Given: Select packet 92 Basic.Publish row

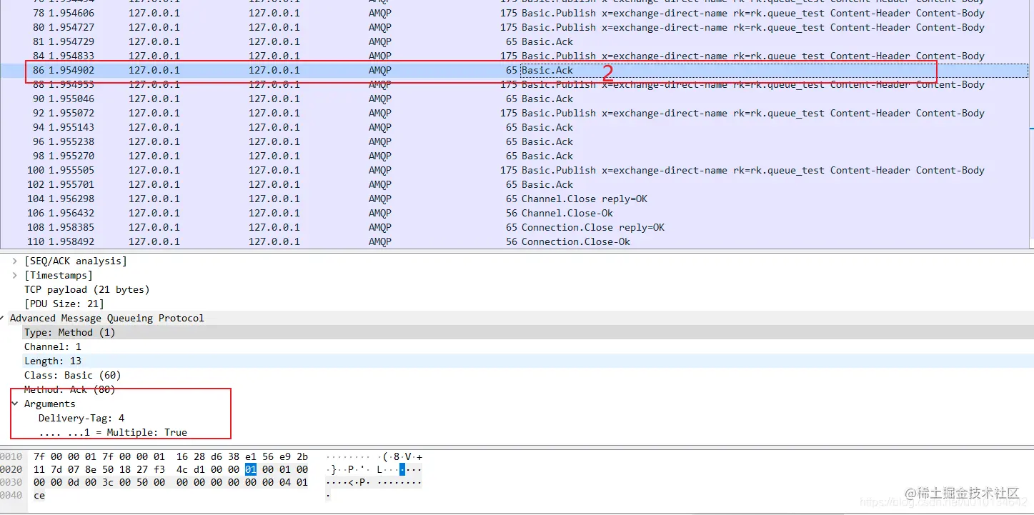Looking at the screenshot, I should pyautogui.click(x=514, y=113).
